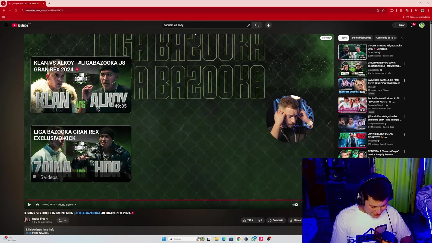Start voice search with the microphone
Viewport: 432px width, 243px height.
268,25
